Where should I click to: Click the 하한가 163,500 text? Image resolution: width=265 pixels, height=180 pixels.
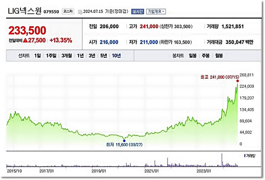click(176, 42)
